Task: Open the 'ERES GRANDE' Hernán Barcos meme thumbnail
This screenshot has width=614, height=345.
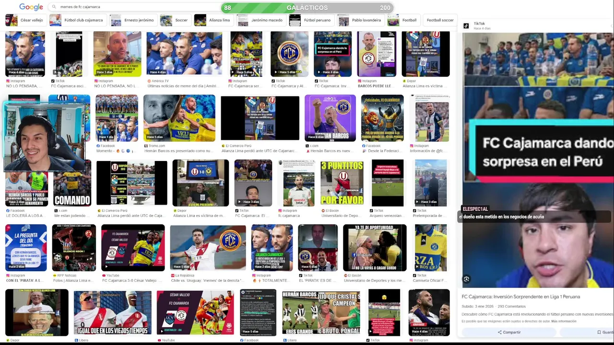Action: [x=321, y=312]
